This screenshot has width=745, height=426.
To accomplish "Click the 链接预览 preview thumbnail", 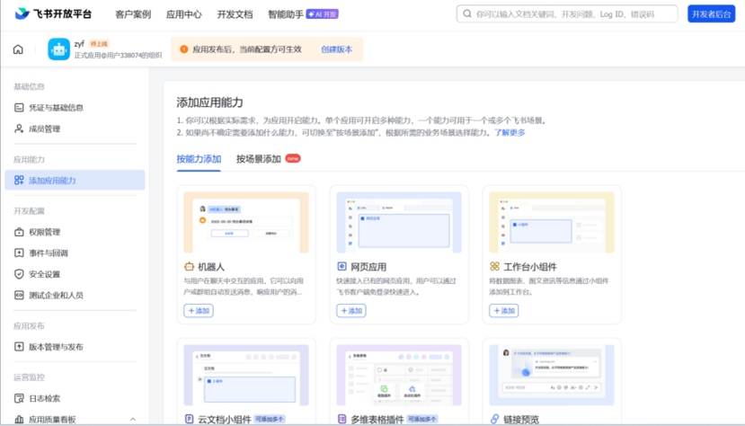I will point(552,375).
